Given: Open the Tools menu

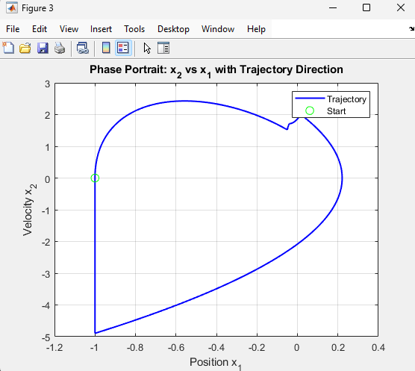Looking at the screenshot, I should (134, 29).
